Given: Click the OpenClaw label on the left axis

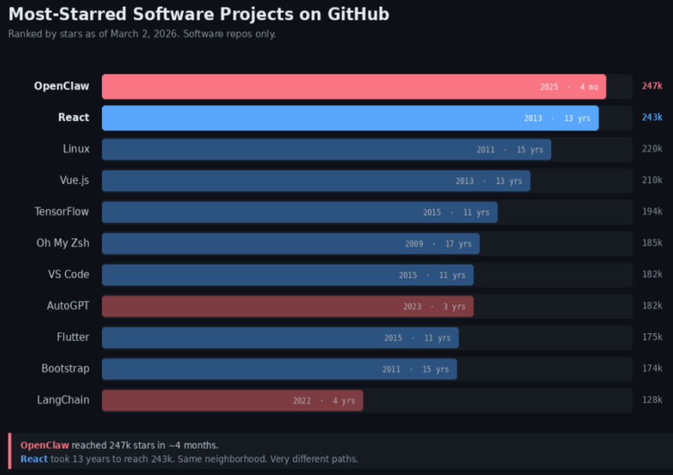Looking at the screenshot, I should point(62,86).
